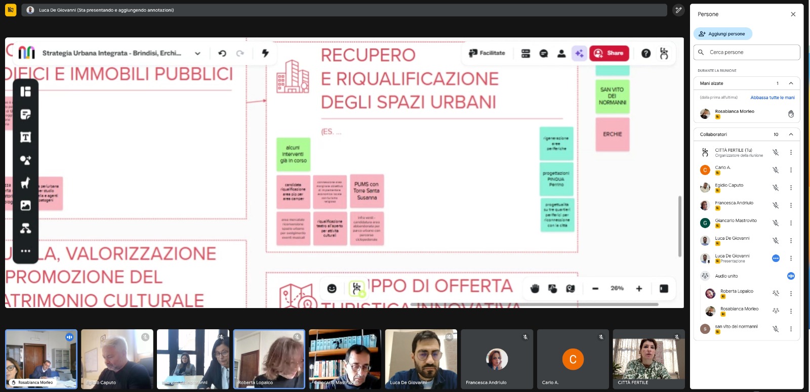Open more tools ellipsis in left toolbar

click(25, 251)
